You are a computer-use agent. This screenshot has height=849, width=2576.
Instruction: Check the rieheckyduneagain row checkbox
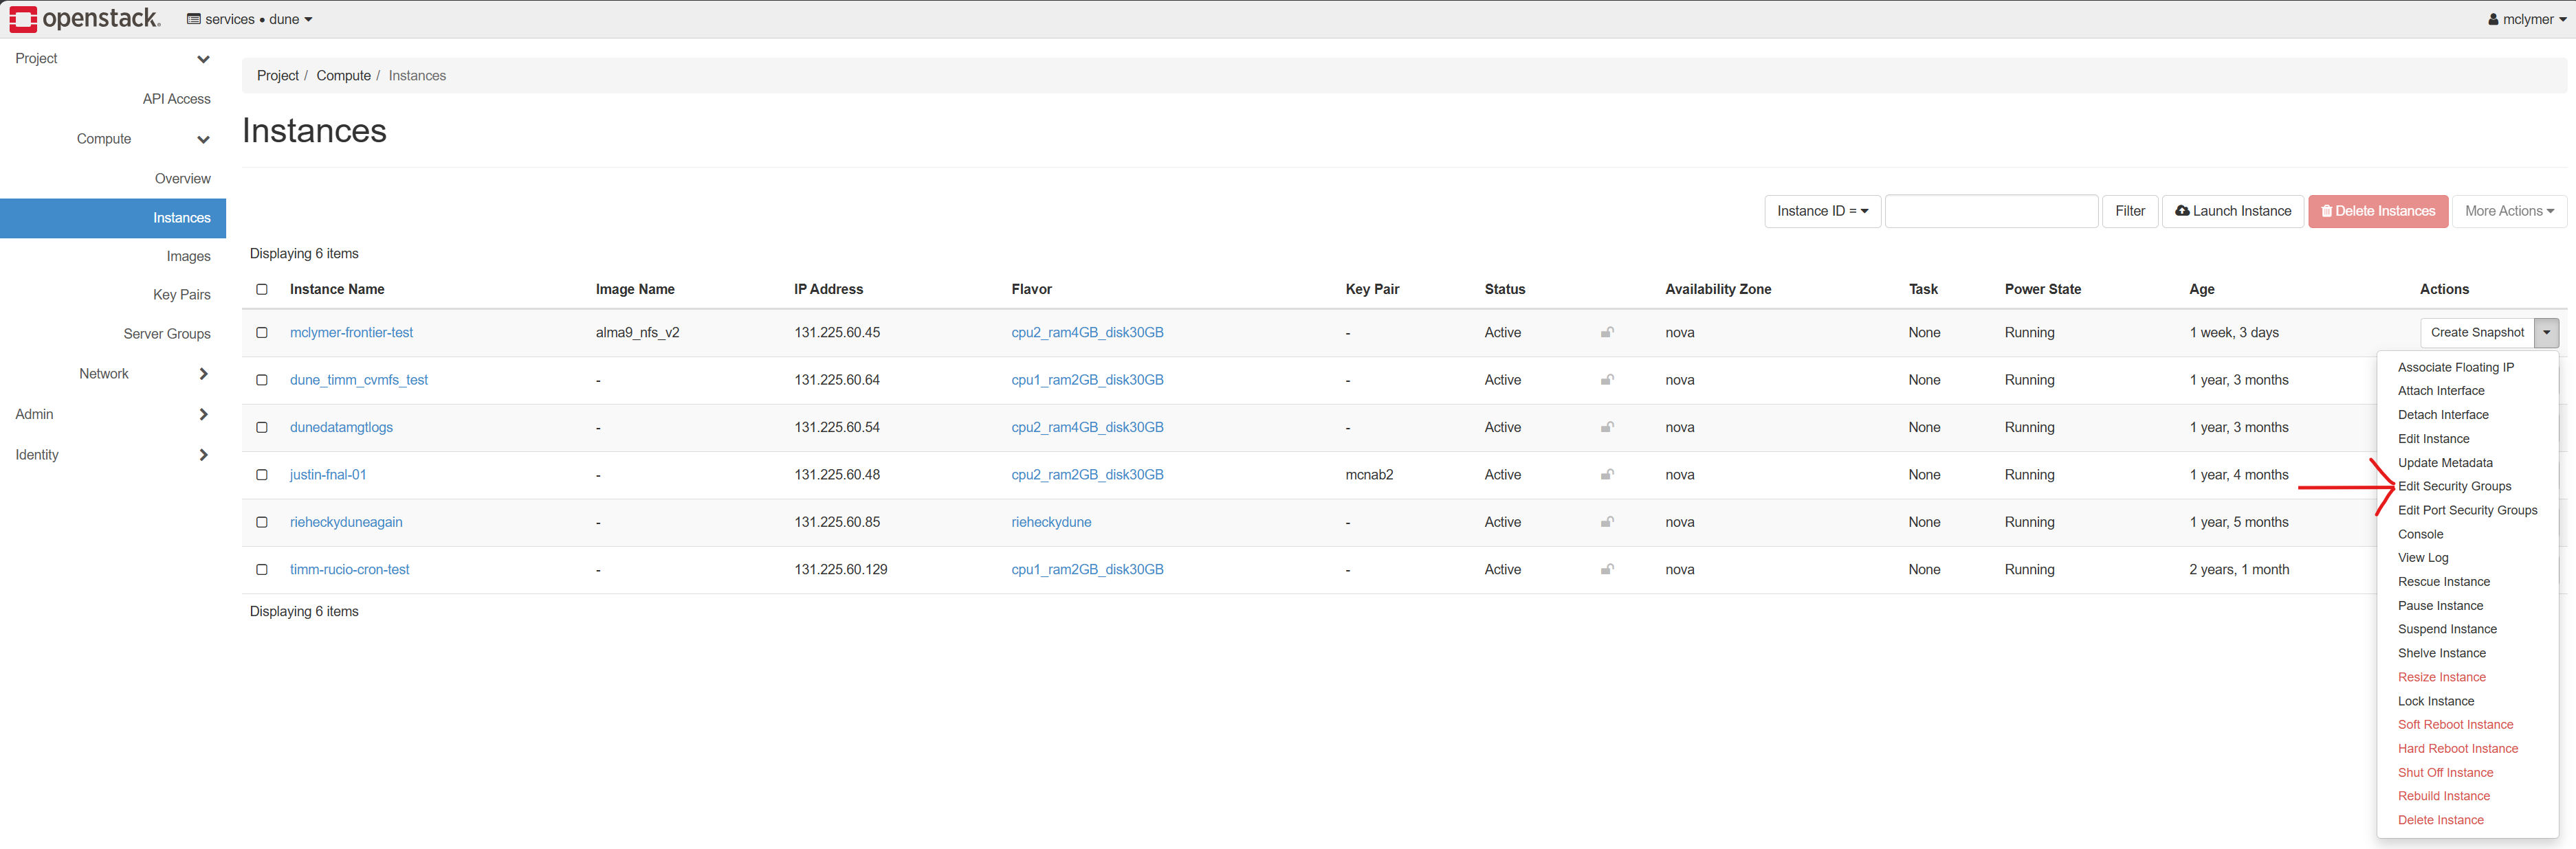point(262,523)
